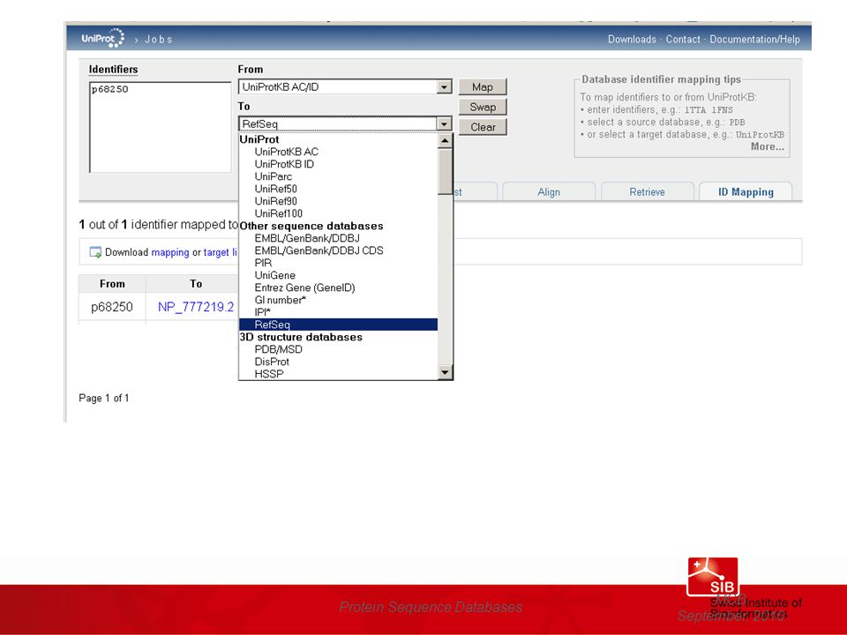
Task: Click dropdown list scroll up arrow
Action: point(445,140)
